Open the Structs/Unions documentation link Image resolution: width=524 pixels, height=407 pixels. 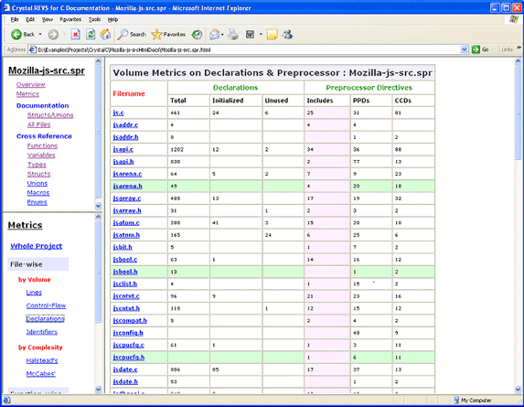point(50,115)
